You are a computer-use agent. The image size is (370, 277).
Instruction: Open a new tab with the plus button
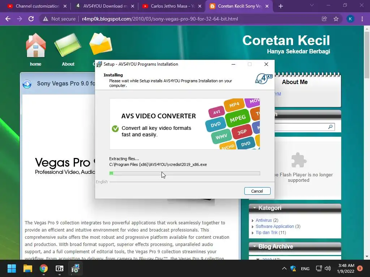[280, 6]
